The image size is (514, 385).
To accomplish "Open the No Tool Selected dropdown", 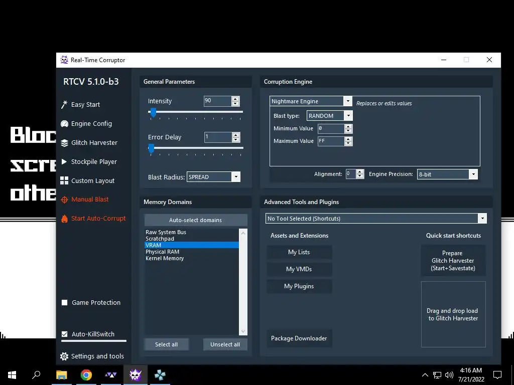I will pos(482,219).
